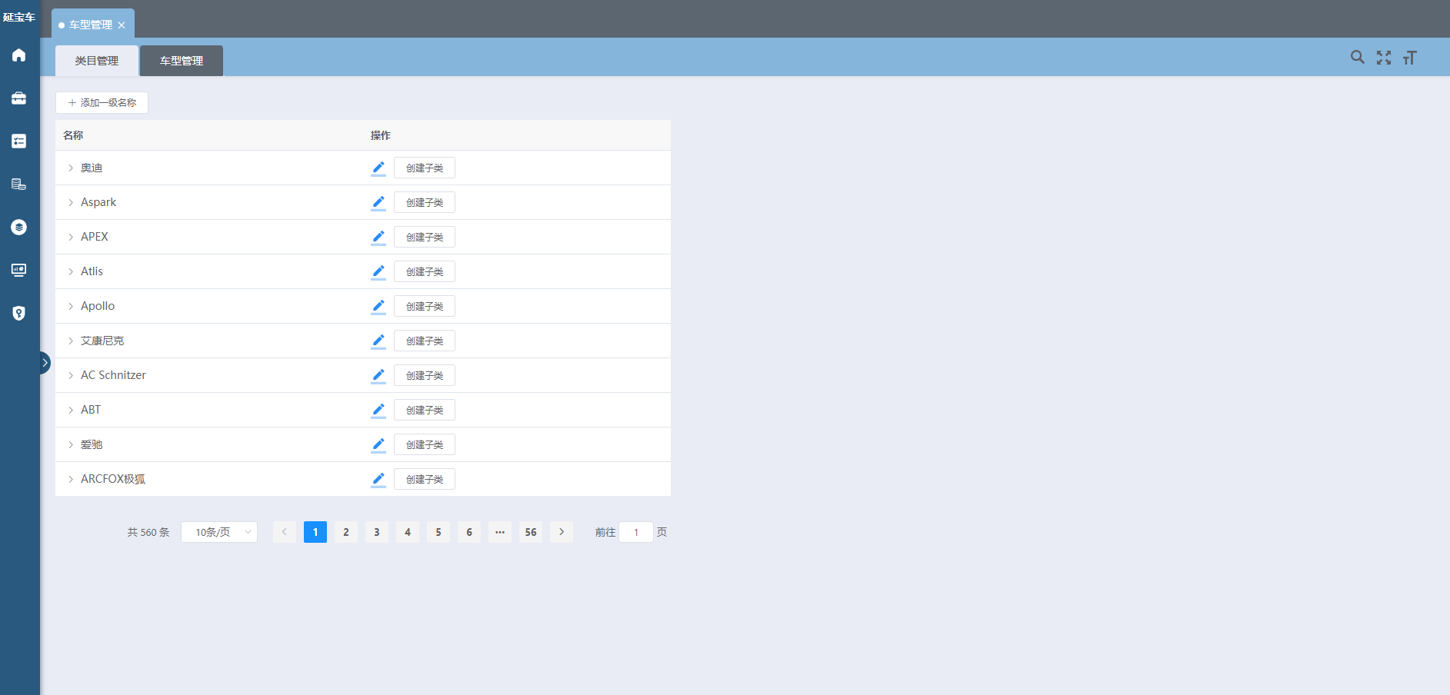Go to last page 56
Screen dimensions: 1450x695
pos(531,532)
